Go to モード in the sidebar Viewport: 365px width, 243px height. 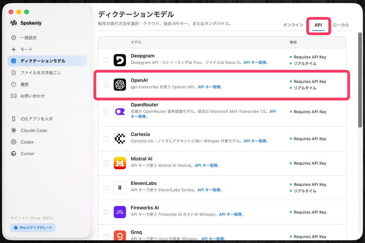pos(47,49)
